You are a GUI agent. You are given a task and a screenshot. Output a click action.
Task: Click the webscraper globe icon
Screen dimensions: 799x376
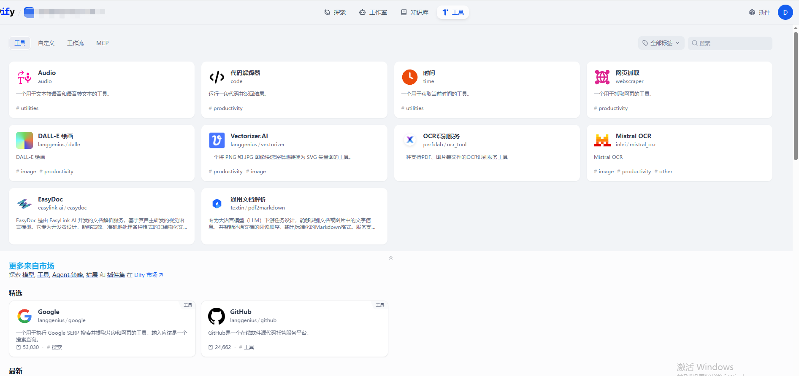click(602, 77)
